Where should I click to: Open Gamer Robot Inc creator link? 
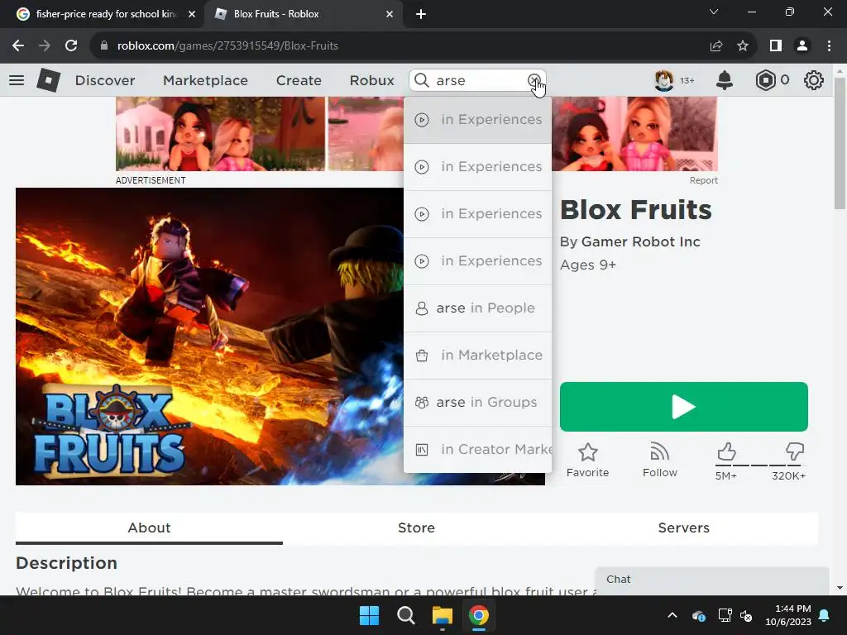pyautogui.click(x=641, y=242)
